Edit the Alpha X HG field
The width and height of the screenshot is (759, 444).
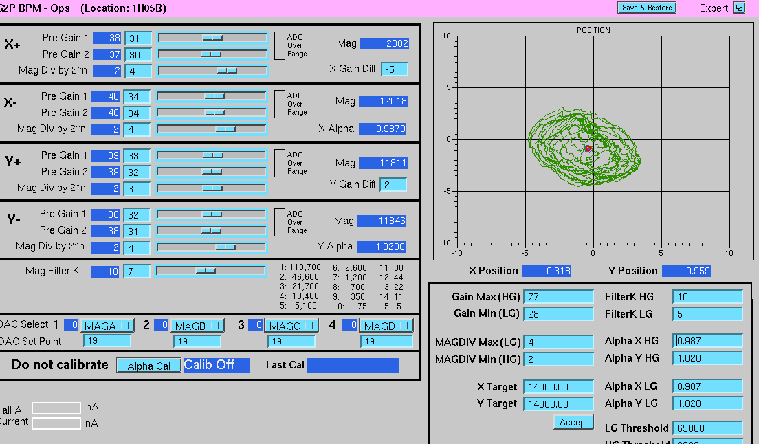707,341
